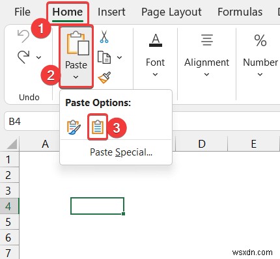This screenshot has height=259, width=280.
Task: Expand the Copy options dropdown arrow
Action: (119, 57)
